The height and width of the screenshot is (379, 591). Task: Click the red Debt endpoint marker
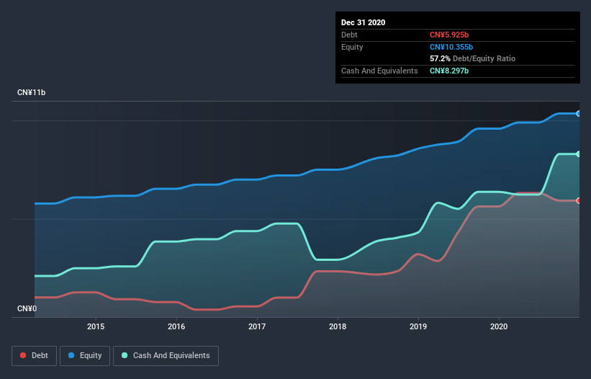pos(579,200)
